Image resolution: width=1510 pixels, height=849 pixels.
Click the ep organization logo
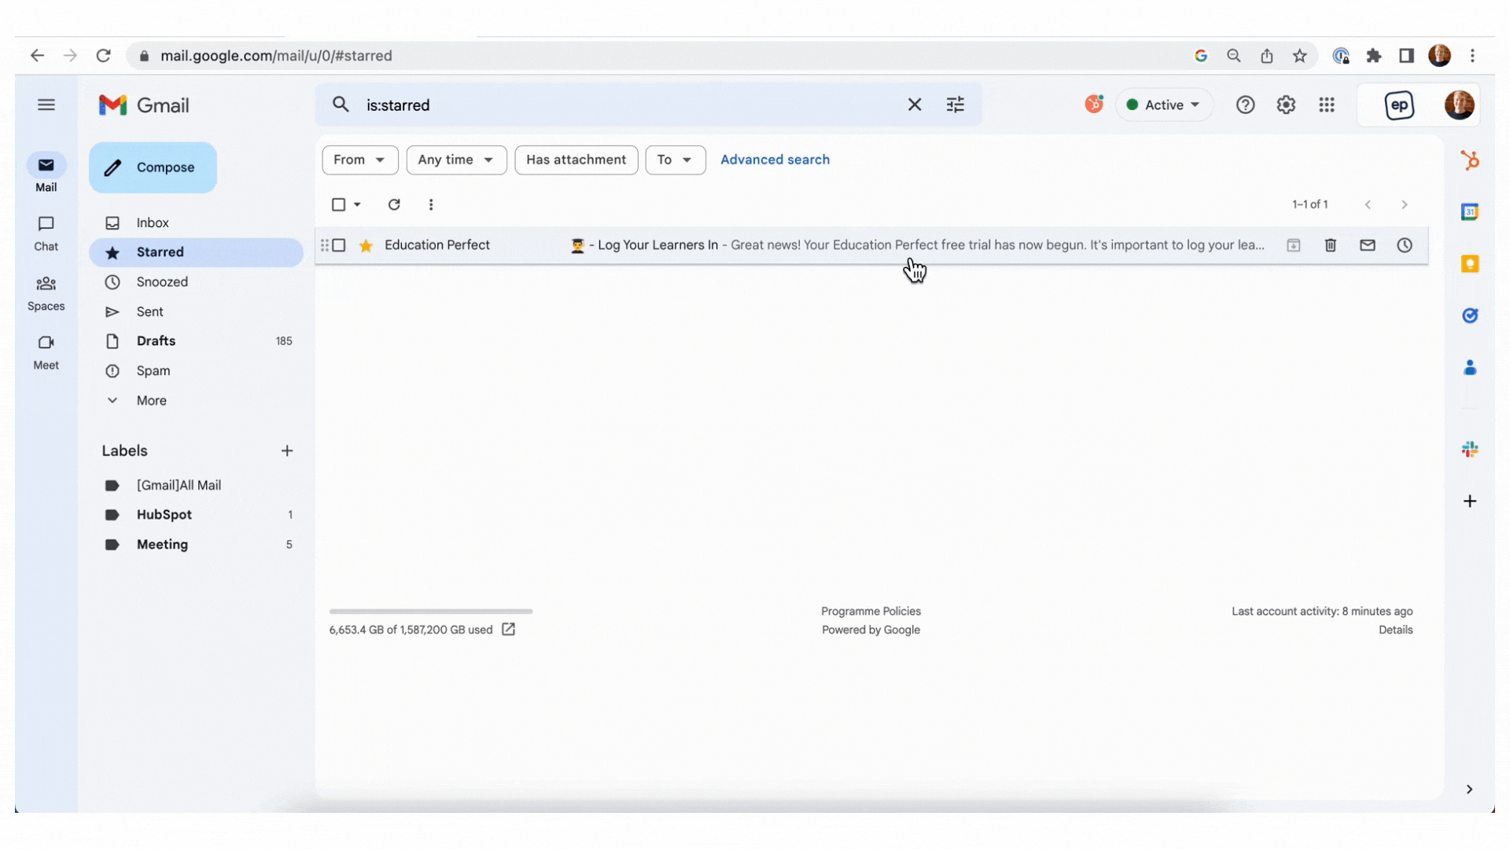click(x=1400, y=105)
